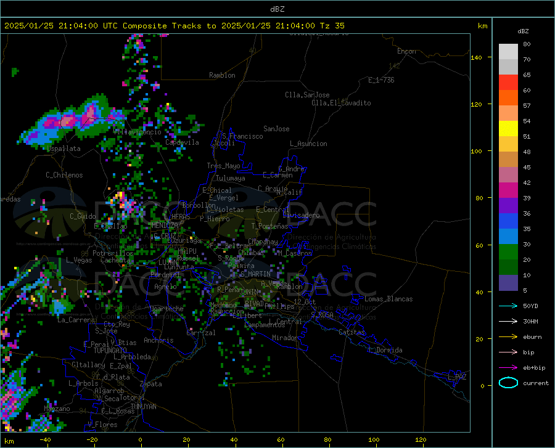Image resolution: width=555 pixels, height=448 pixels.
Task: Pick the dark orange 57-60 dBZ swatch
Action: tap(508, 98)
